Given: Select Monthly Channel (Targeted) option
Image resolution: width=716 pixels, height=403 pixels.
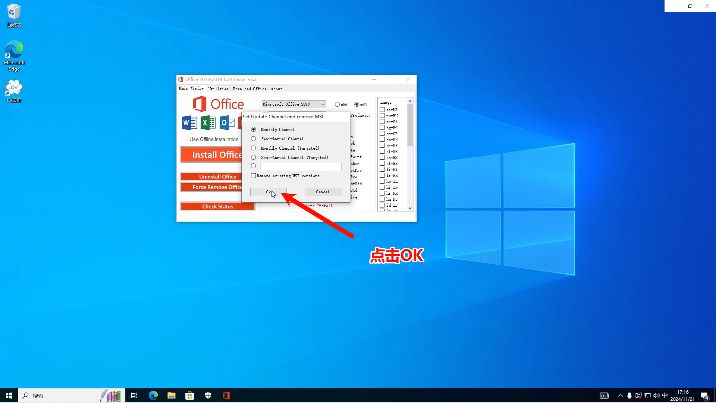Looking at the screenshot, I should click(254, 148).
